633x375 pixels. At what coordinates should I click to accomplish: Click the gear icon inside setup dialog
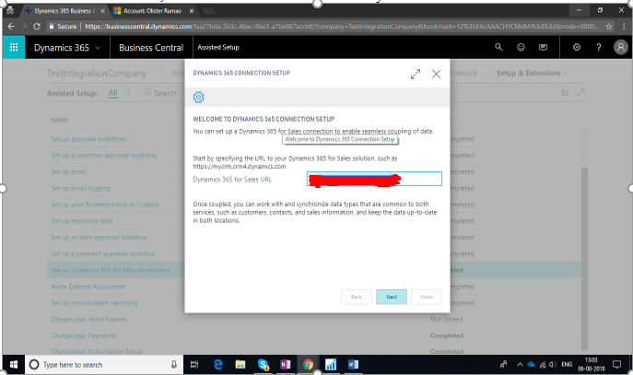pos(198,98)
